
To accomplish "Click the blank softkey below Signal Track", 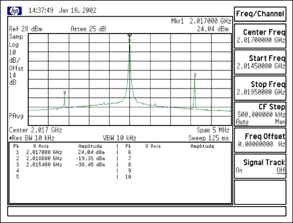I will click(x=260, y=192).
